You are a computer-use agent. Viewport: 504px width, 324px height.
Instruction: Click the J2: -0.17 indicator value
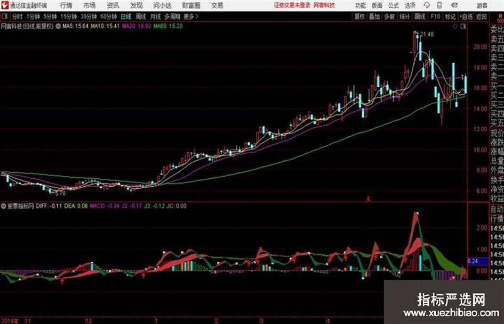click(131, 206)
